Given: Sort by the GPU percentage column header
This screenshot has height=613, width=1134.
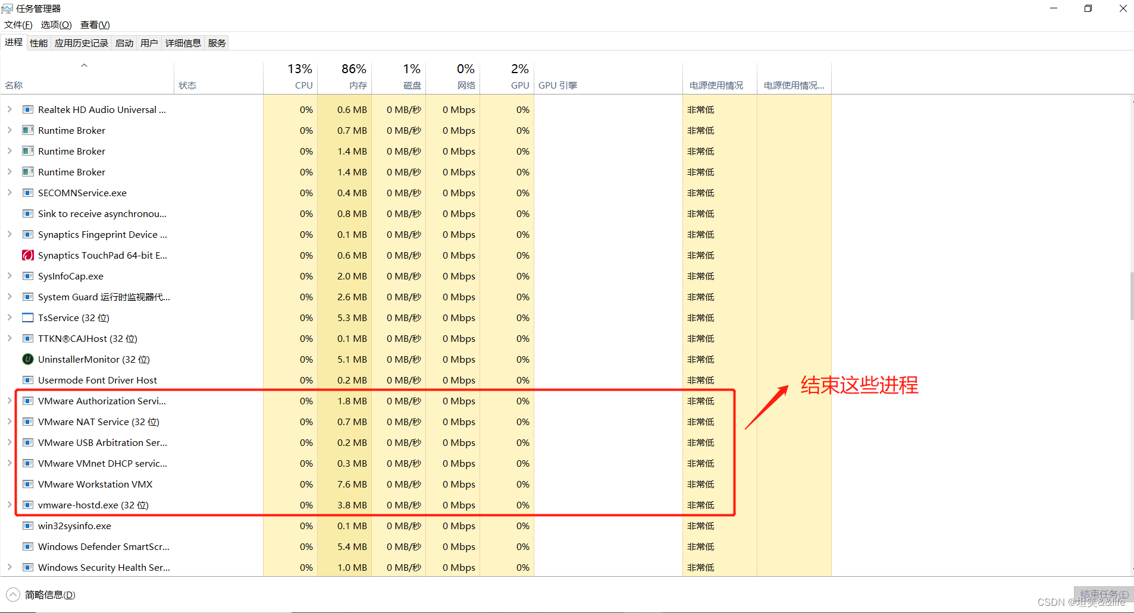Looking at the screenshot, I should (x=507, y=77).
